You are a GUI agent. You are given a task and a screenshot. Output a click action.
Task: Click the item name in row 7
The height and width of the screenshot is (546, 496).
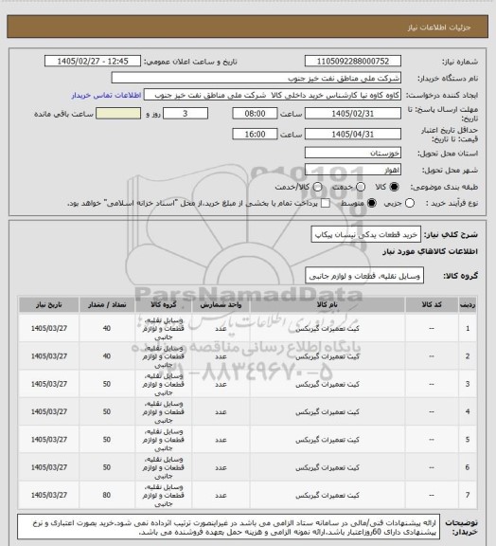pyautogui.click(x=328, y=495)
